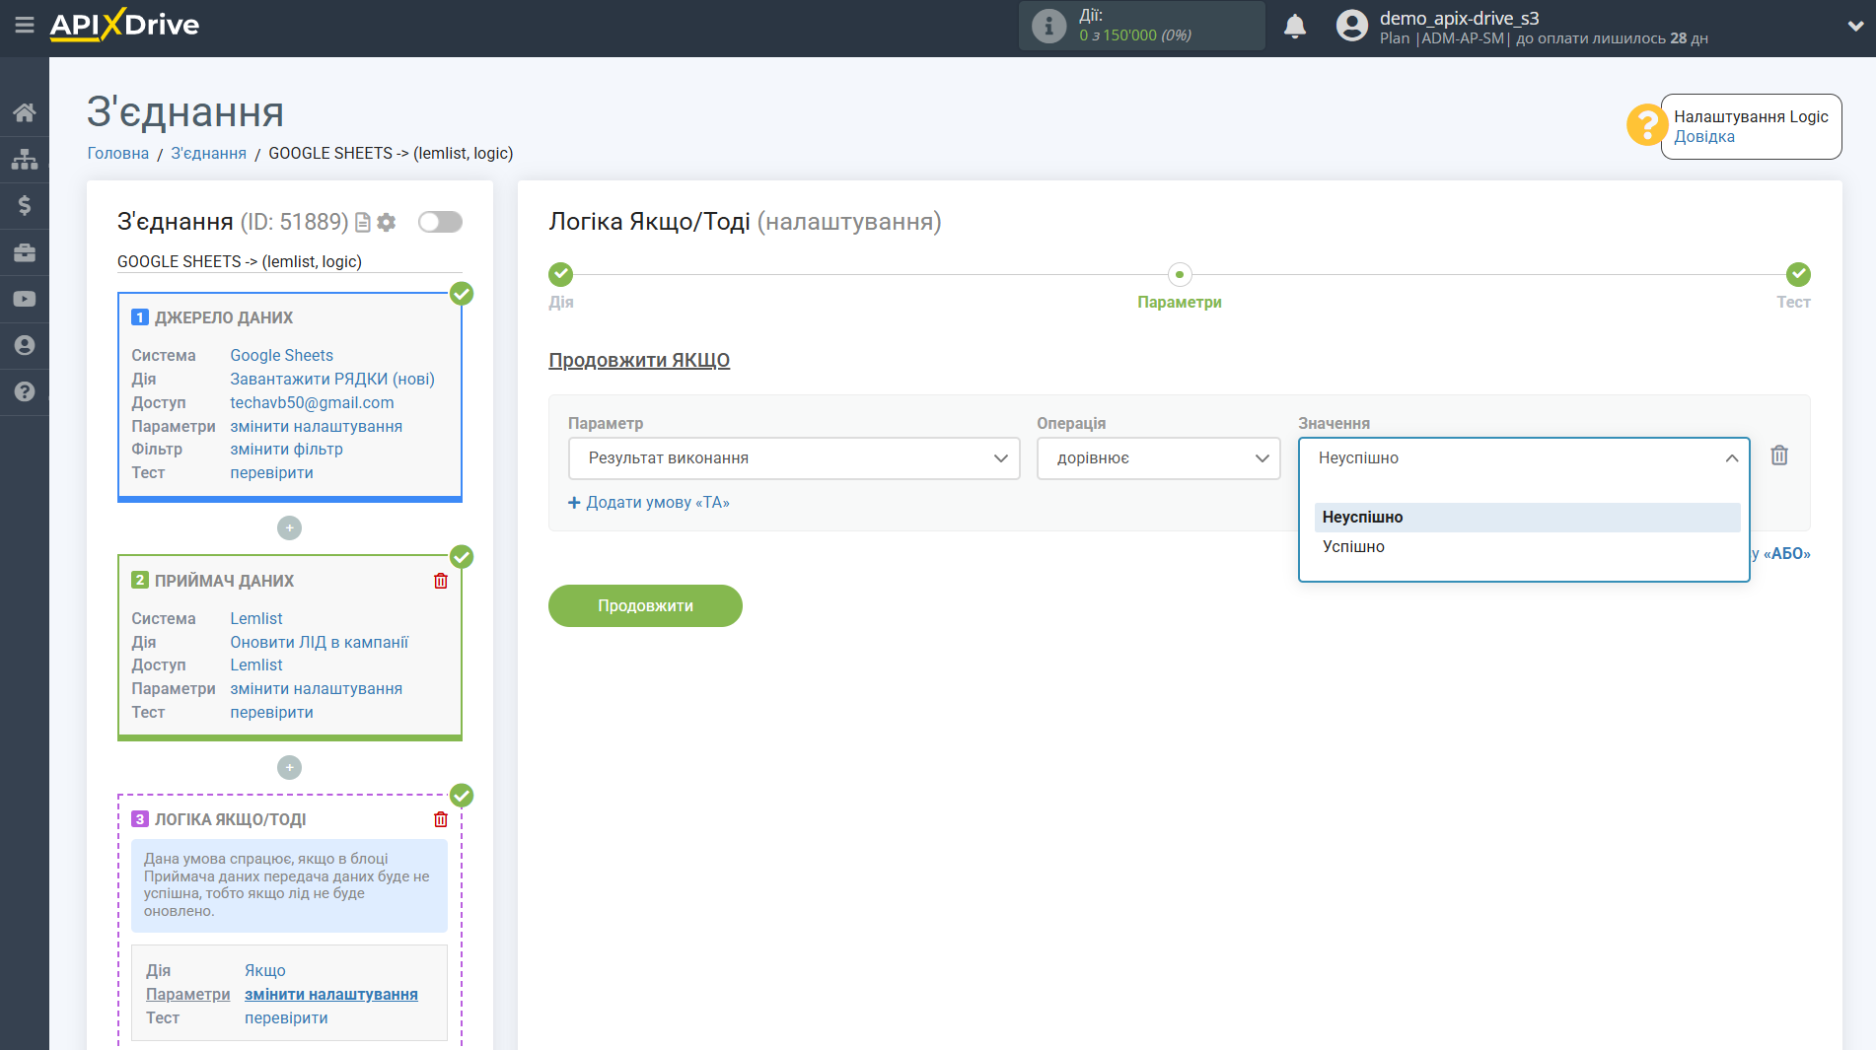Open the notifications bell

(1295, 26)
